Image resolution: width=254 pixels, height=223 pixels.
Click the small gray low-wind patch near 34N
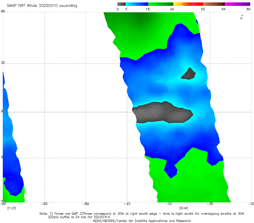pos(188,74)
